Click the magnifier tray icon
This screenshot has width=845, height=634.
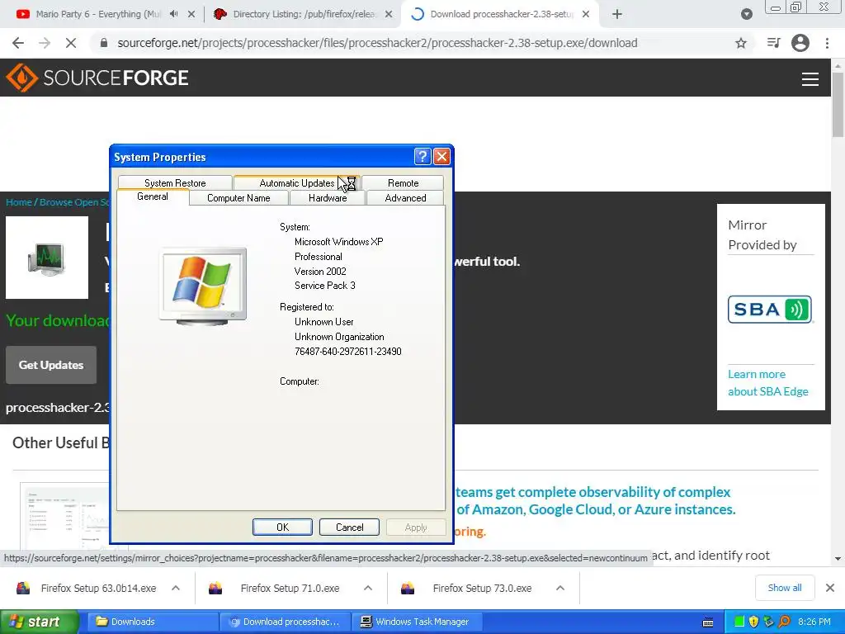coord(784,622)
